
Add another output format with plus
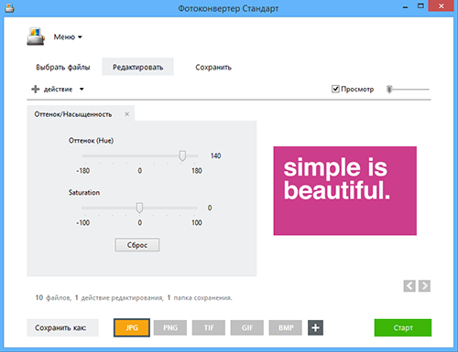[x=315, y=327]
